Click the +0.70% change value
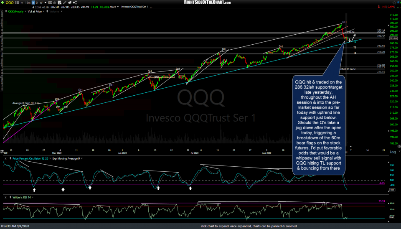The height and width of the screenshot is (229, 401). [104, 7]
